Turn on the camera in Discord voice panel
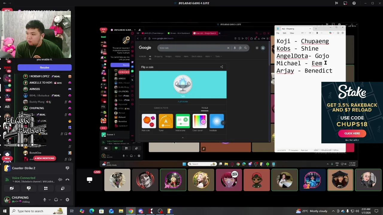The width and height of the screenshot is (383, 215). pyautogui.click(x=12, y=188)
